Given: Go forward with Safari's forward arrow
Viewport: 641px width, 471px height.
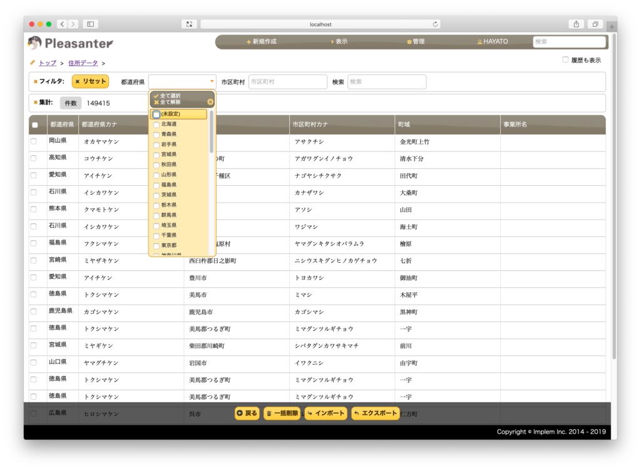Looking at the screenshot, I should coord(73,24).
